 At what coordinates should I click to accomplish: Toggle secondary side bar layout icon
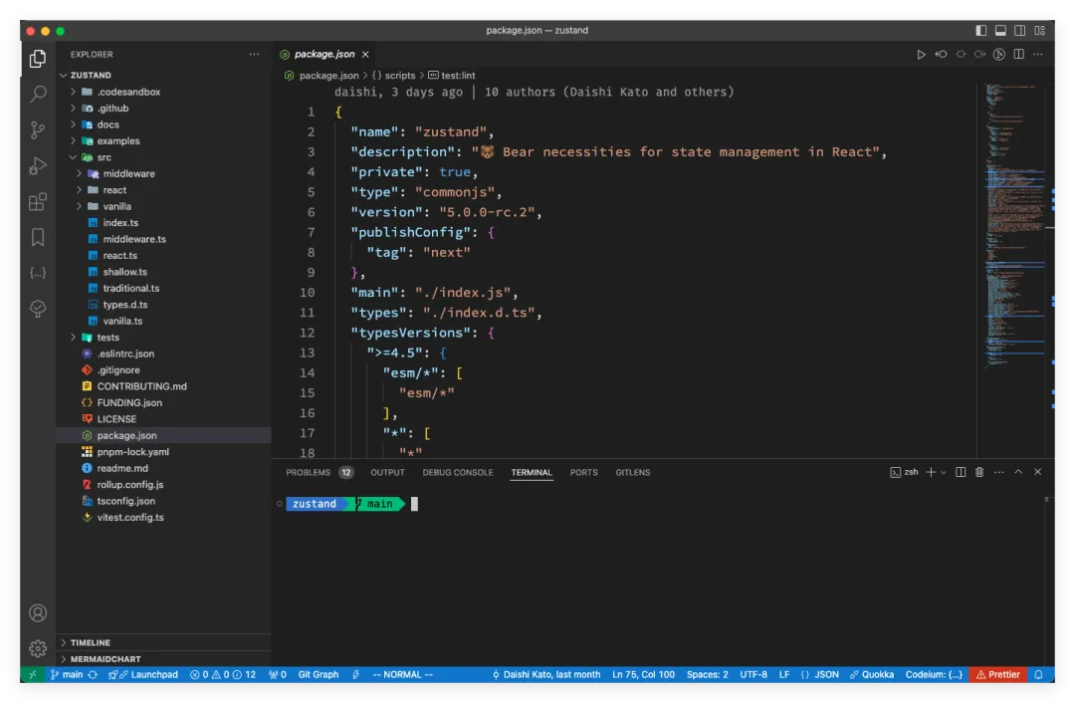point(1020,30)
